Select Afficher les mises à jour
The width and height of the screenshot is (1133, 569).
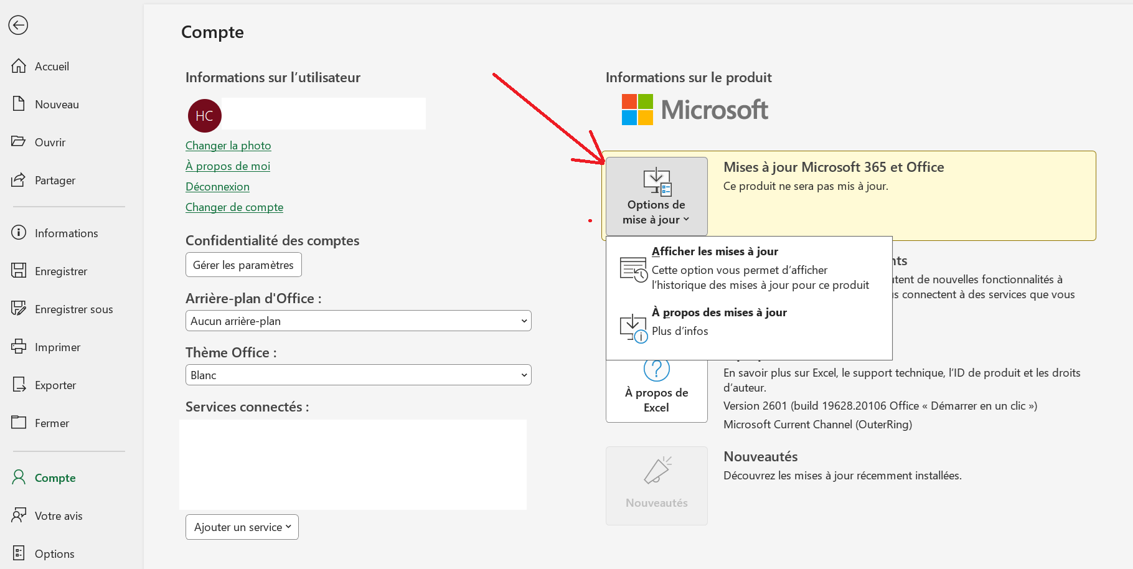pyautogui.click(x=749, y=268)
